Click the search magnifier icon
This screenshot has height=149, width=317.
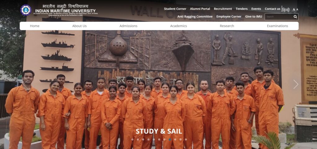[x=295, y=17]
